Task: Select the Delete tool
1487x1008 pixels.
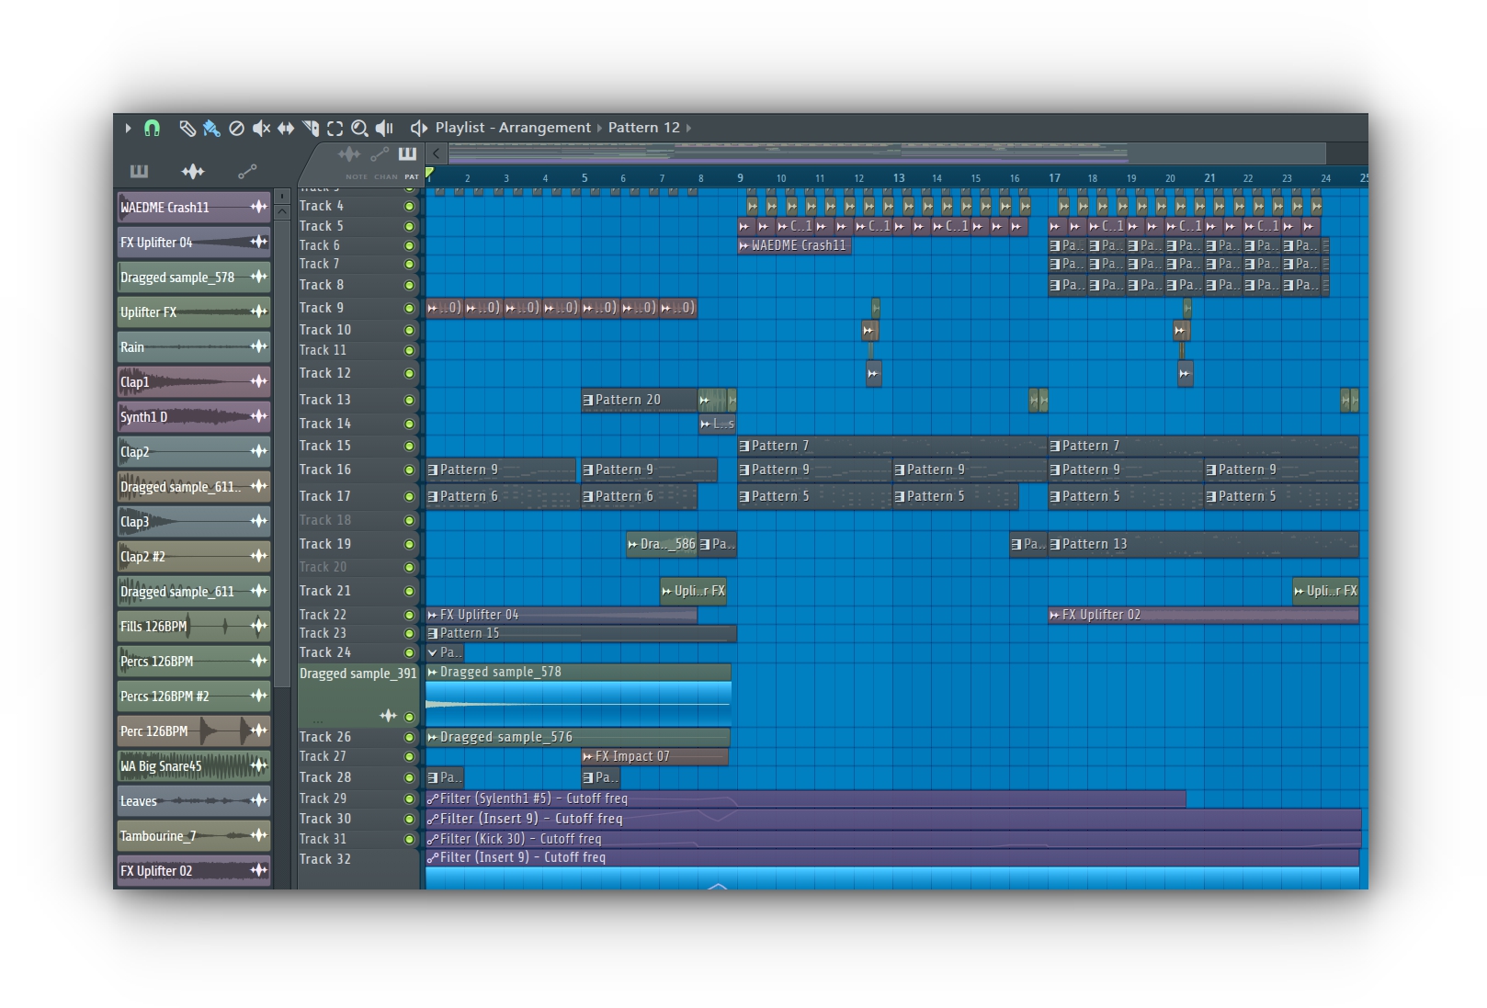Action: (236, 129)
